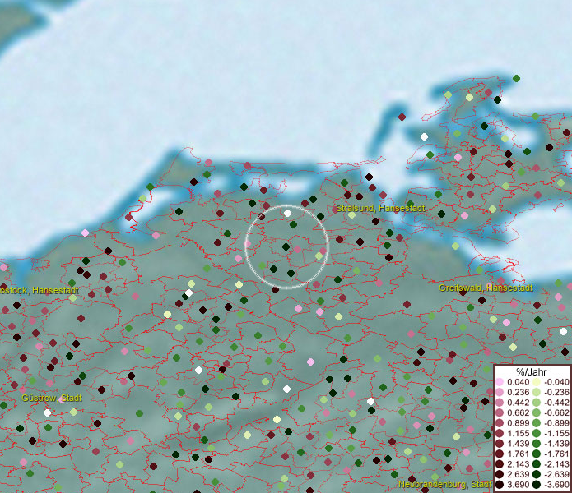This screenshot has height=493, width=572.
Task: Click the 0.040 pink legend swatch
Action: pos(500,382)
